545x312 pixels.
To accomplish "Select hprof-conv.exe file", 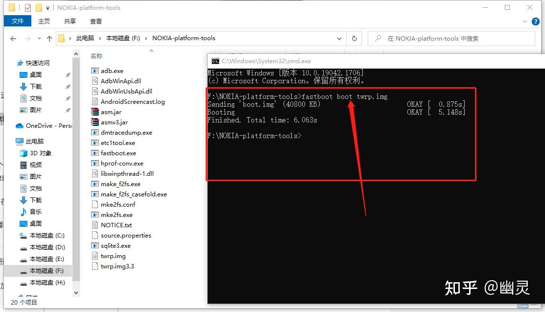I will [x=121, y=164].
